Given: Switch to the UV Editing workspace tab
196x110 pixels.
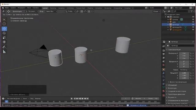Looking at the screenshot, I should pos(70,8).
